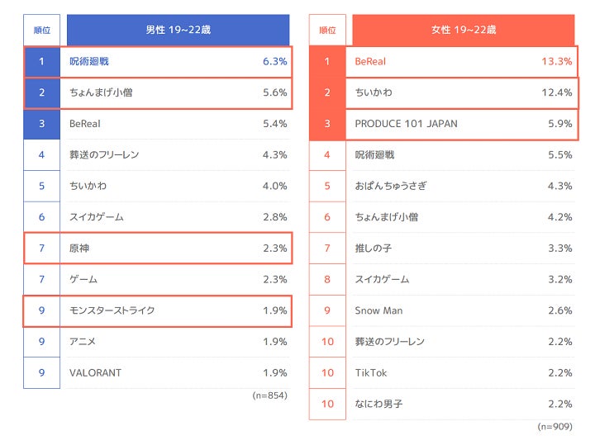Viewport: 595px width, 445px height.
Task: Click the 原神 row
Action: 81,249
